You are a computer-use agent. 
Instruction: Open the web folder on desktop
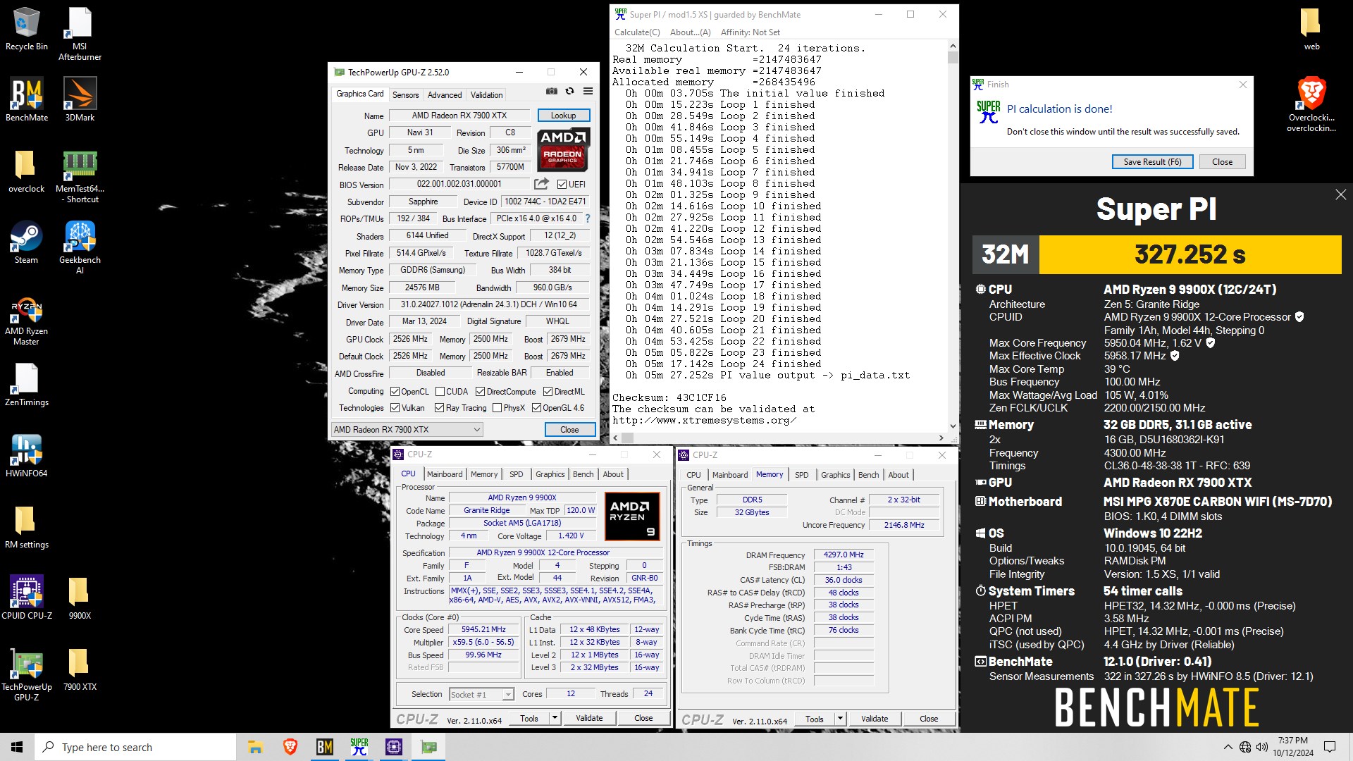(x=1311, y=30)
